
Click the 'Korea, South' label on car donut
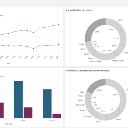pos(96,61)
